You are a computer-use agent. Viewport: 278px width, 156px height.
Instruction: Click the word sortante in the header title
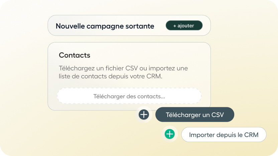tap(140, 26)
